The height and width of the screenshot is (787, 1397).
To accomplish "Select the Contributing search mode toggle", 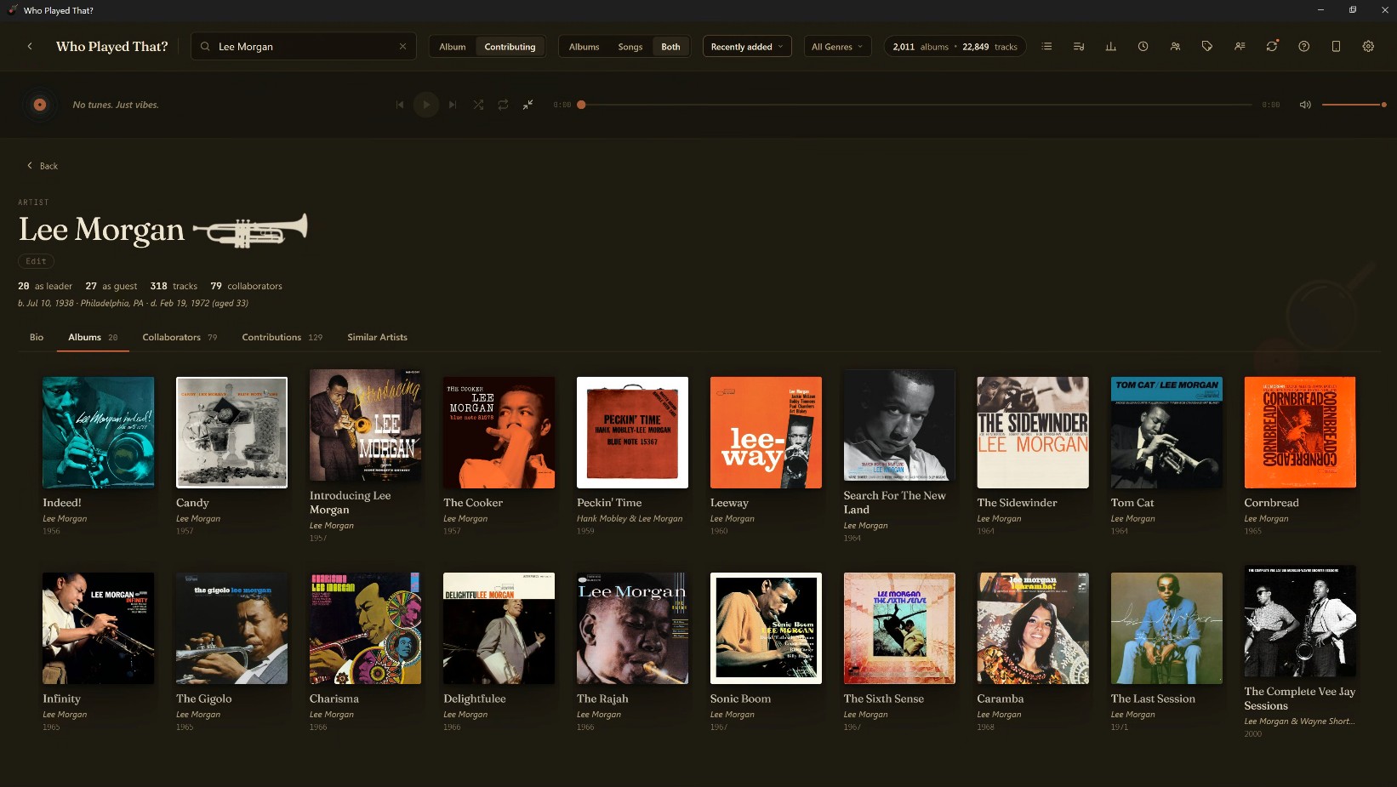I will click(x=510, y=47).
